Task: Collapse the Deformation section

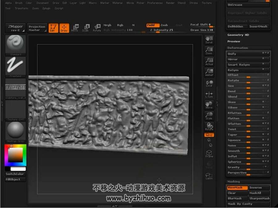Action: coord(238,48)
